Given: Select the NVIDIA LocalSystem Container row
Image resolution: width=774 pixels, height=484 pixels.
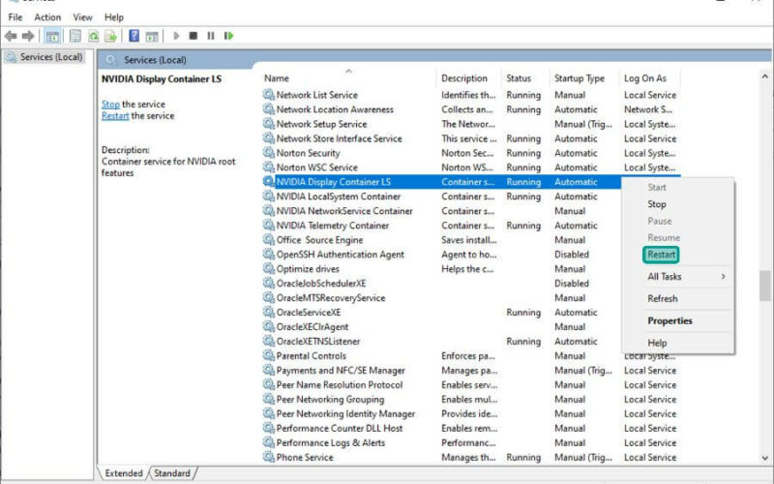Looking at the screenshot, I should coord(442,197).
